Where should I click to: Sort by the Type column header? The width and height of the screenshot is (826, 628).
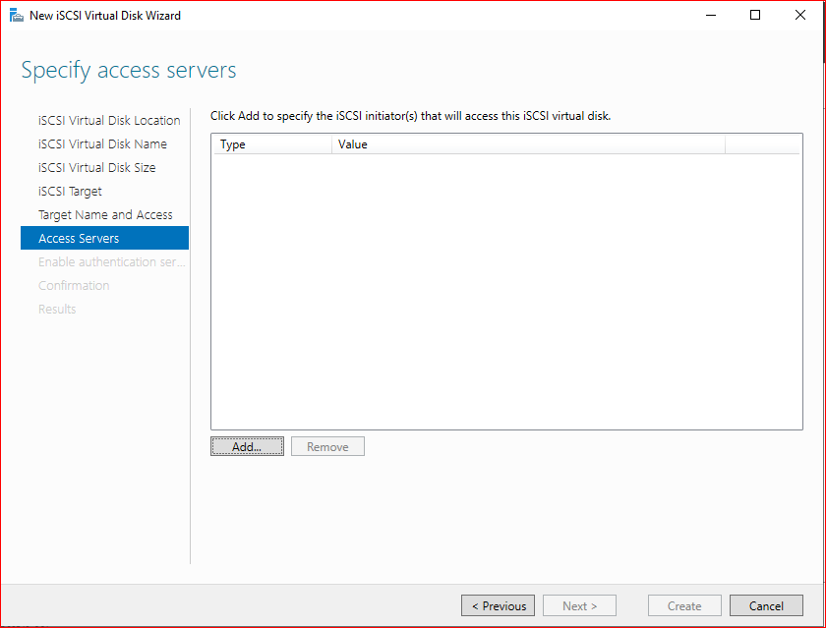(x=272, y=144)
